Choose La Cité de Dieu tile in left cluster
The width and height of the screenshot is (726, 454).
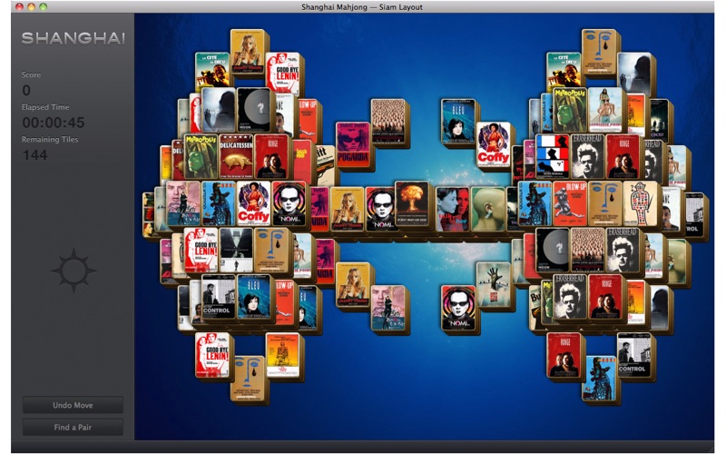tap(212, 72)
